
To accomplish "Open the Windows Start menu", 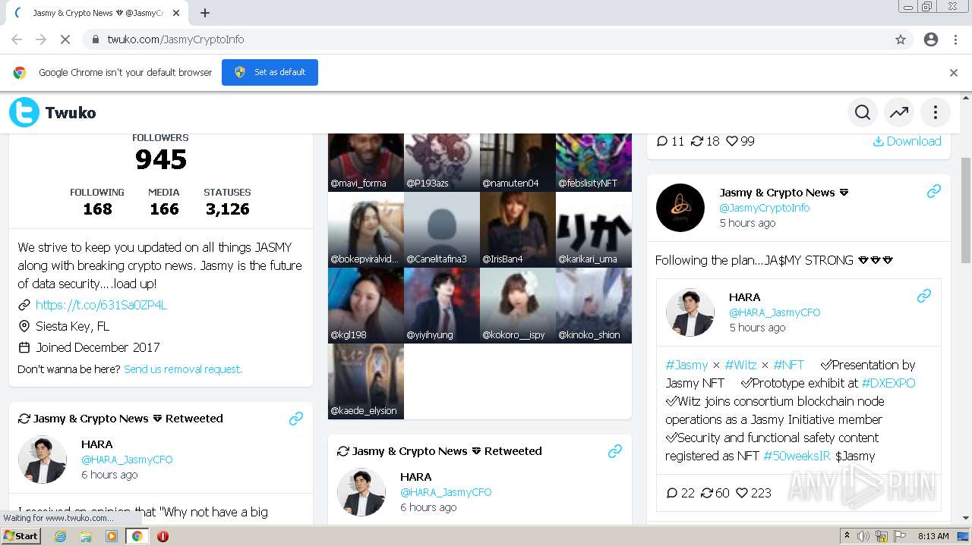I will coord(21,536).
